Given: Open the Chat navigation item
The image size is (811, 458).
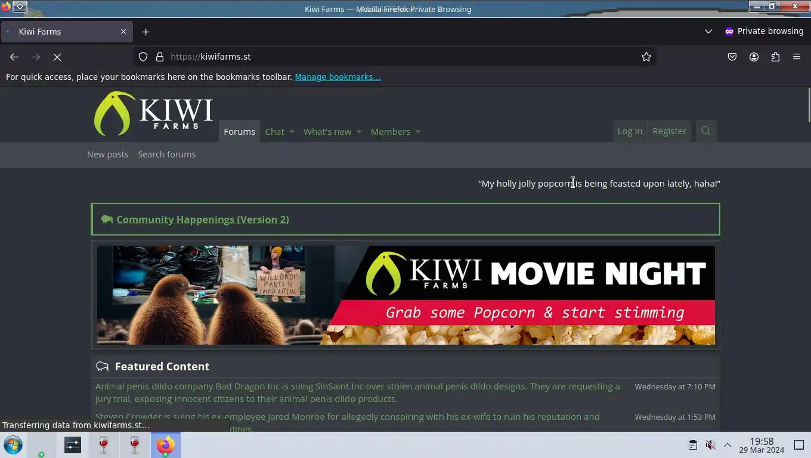Looking at the screenshot, I should (274, 132).
